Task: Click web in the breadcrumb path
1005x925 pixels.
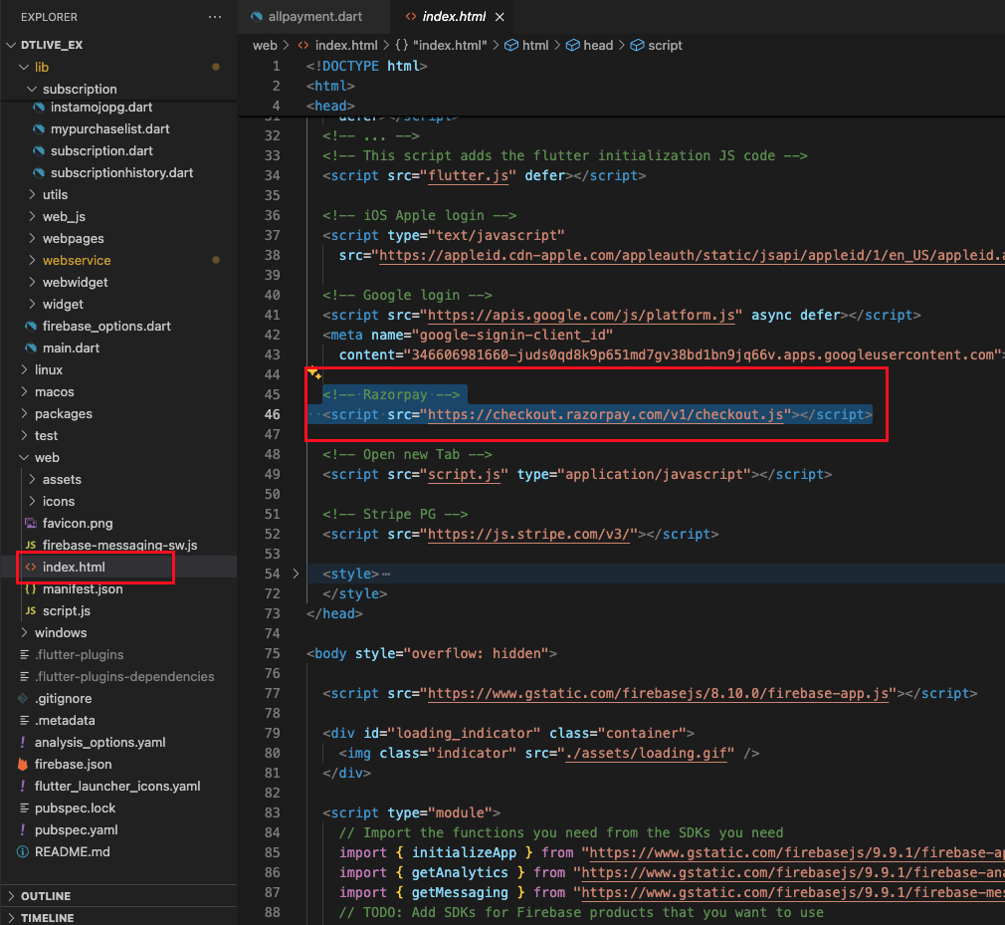Action: [x=265, y=45]
